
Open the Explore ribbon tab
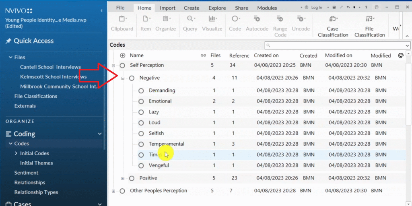pos(217,8)
